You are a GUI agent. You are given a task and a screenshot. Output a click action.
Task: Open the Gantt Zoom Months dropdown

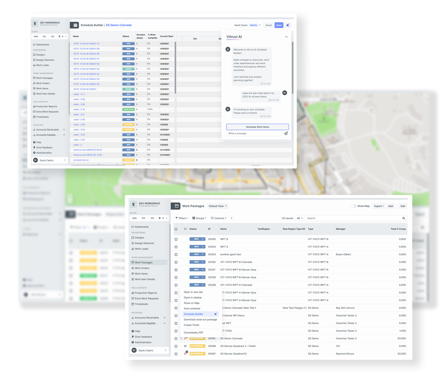pyautogui.click(x=255, y=25)
